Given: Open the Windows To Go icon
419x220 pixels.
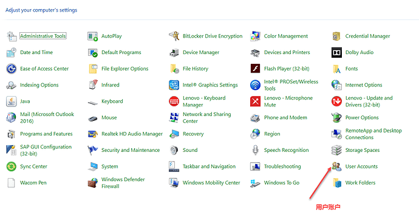Looking at the screenshot, I should [255, 183].
